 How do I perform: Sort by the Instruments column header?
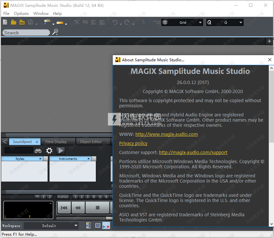[70, 159]
